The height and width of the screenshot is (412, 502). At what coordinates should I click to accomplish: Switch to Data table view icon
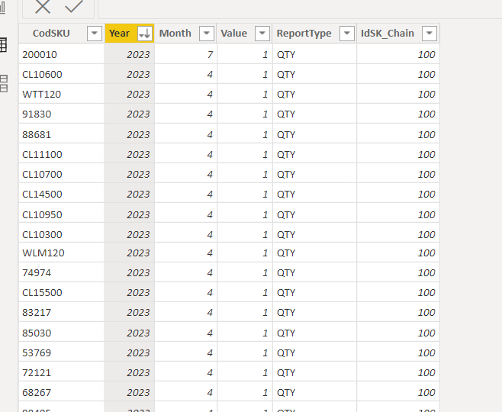pos(3,45)
